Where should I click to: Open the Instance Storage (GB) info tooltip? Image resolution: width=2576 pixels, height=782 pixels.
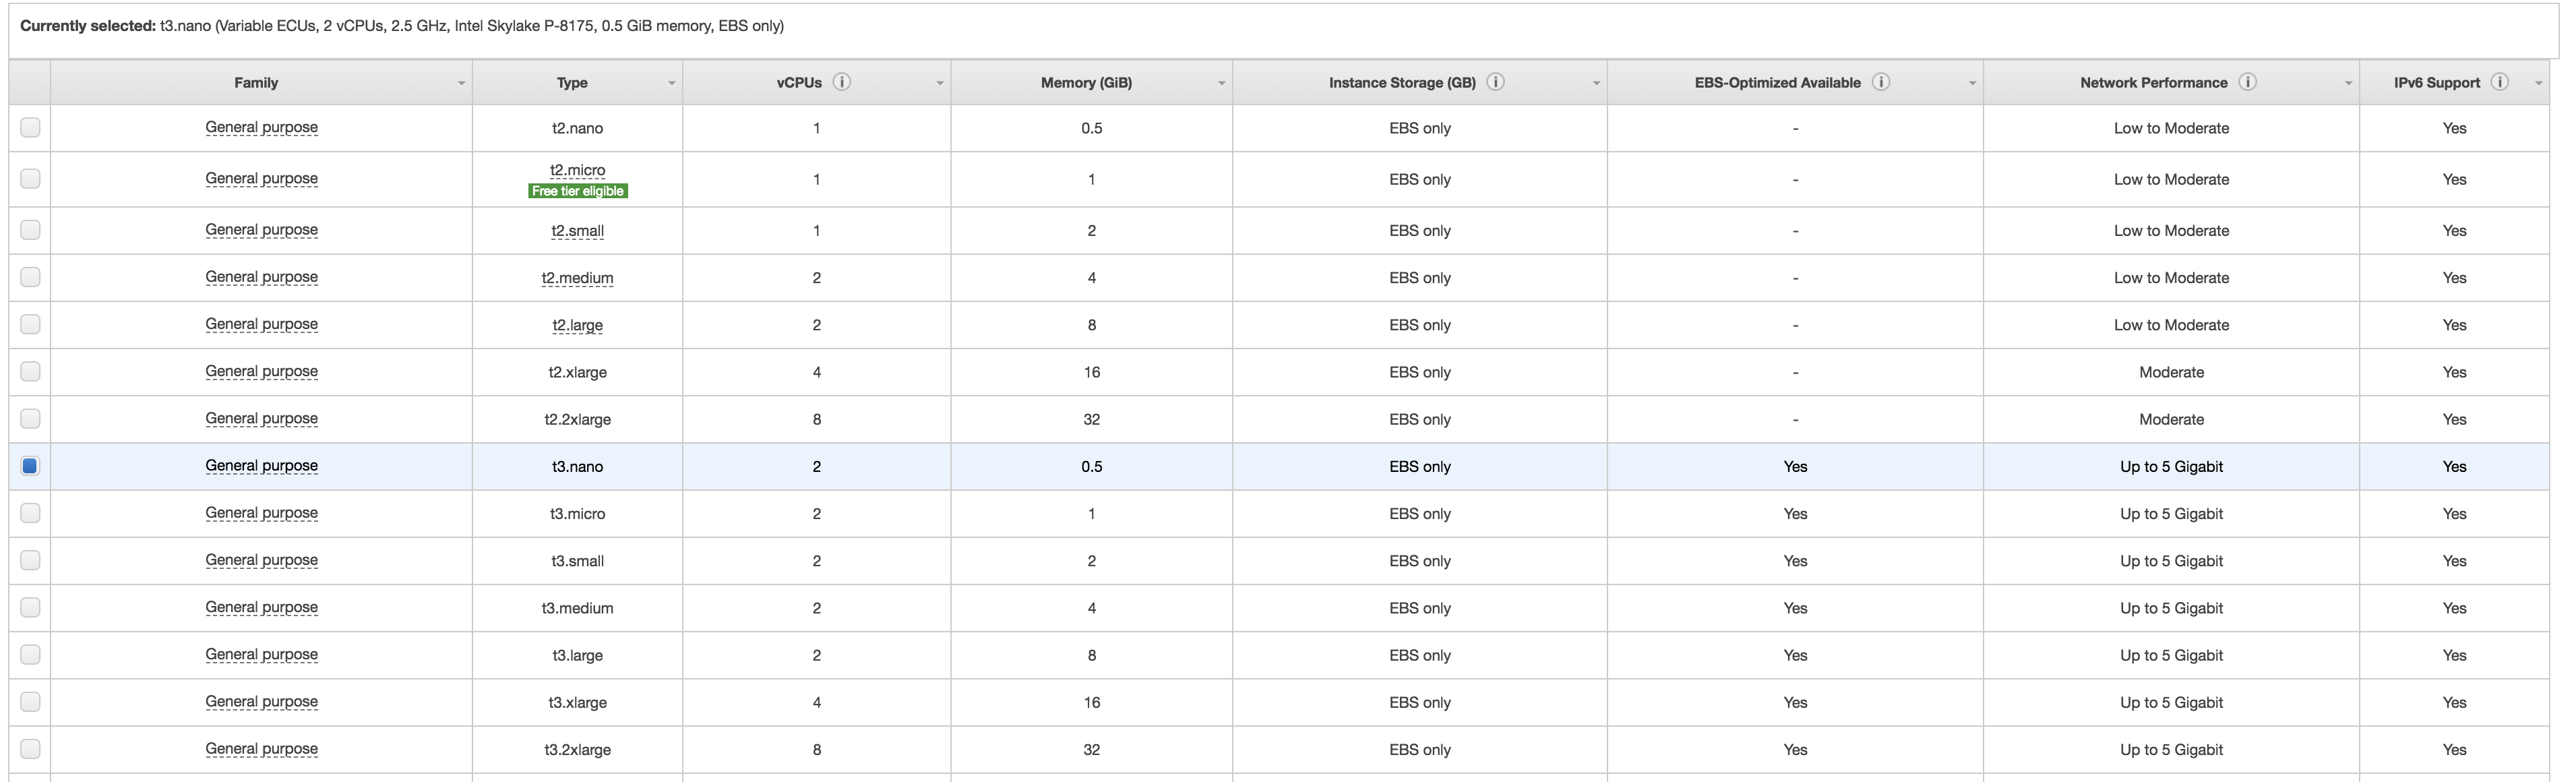pyautogui.click(x=1496, y=82)
